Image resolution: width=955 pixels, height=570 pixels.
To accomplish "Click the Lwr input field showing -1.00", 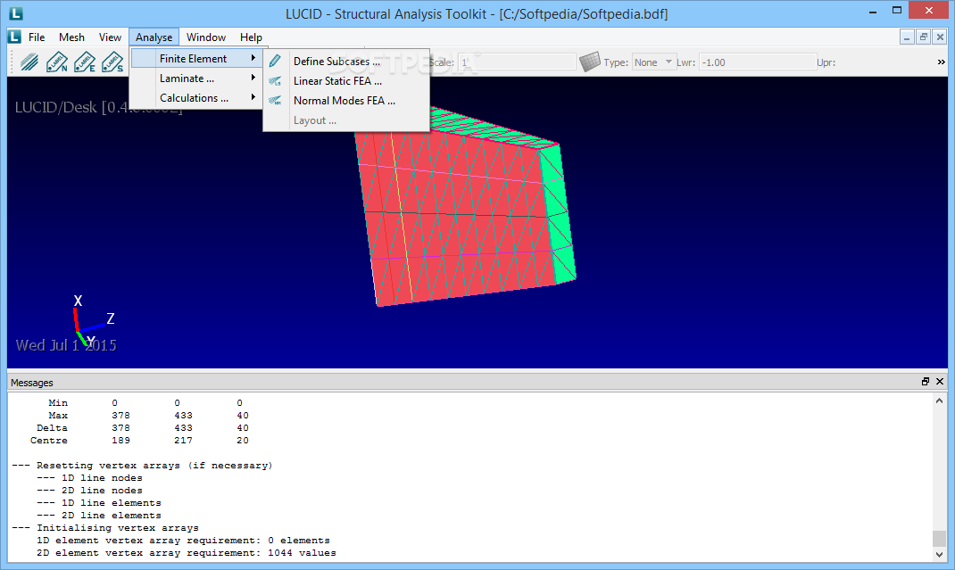I will (757, 62).
